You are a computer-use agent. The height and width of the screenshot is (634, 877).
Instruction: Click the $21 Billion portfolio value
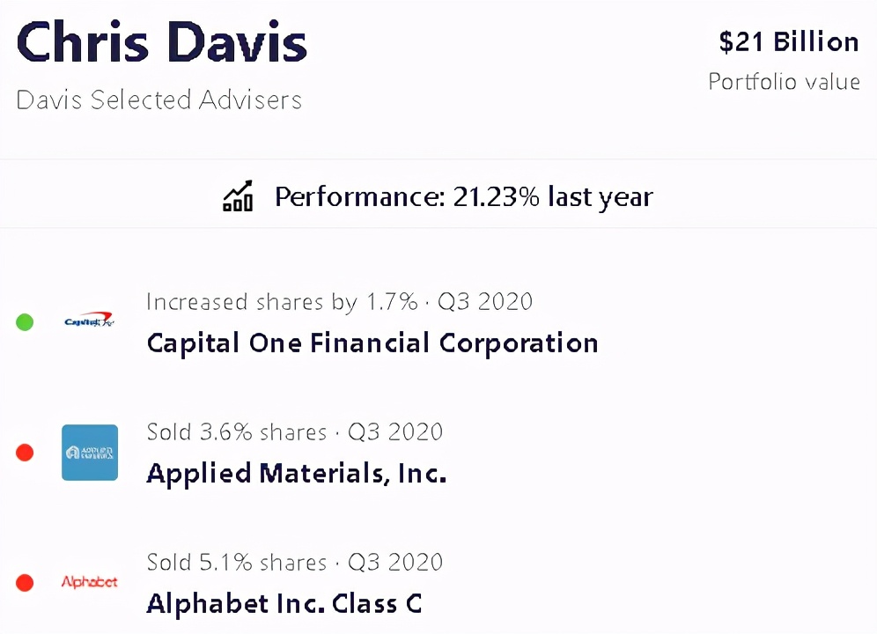[788, 42]
